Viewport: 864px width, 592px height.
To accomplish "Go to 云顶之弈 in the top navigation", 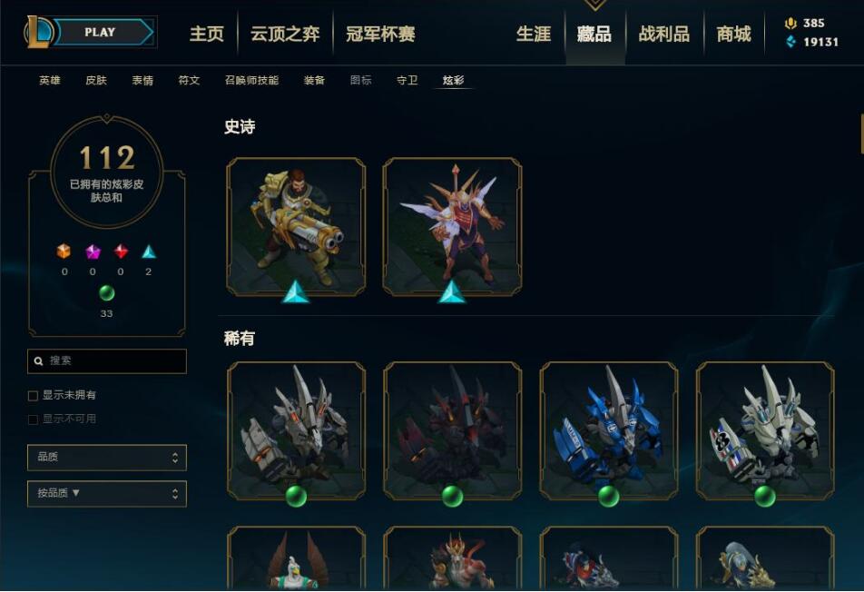I will point(285,35).
